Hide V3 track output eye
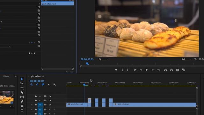 tap(50, 96)
